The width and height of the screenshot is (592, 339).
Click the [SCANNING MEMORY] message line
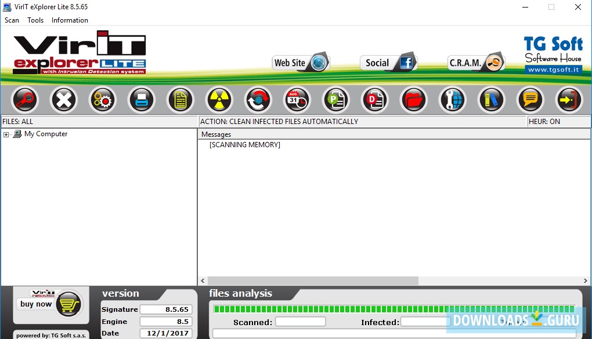coord(245,145)
